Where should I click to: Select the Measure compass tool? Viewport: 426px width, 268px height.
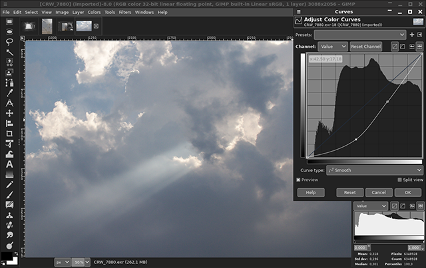click(x=9, y=103)
